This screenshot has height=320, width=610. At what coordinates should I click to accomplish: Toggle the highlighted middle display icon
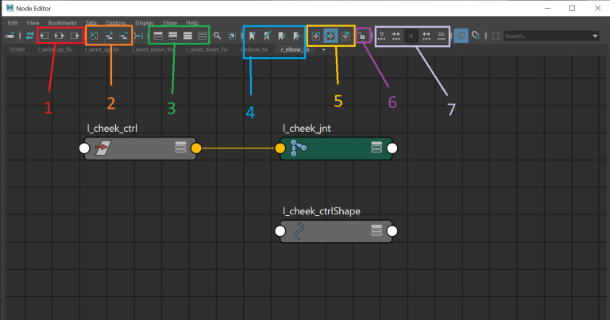(330, 36)
